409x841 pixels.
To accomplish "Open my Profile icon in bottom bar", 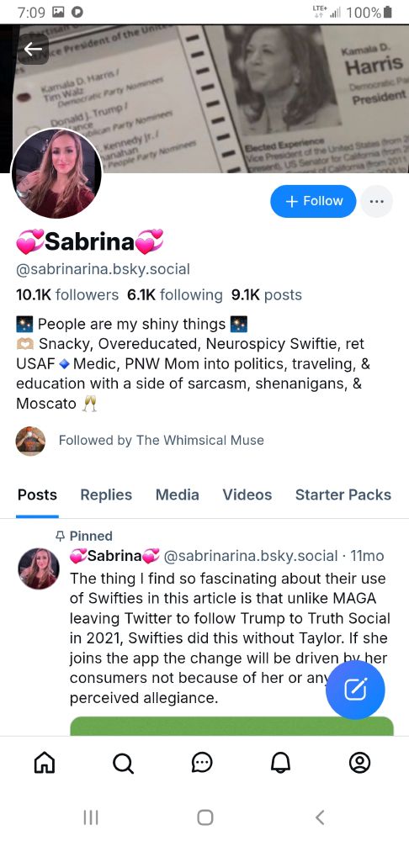I will pos(360,762).
